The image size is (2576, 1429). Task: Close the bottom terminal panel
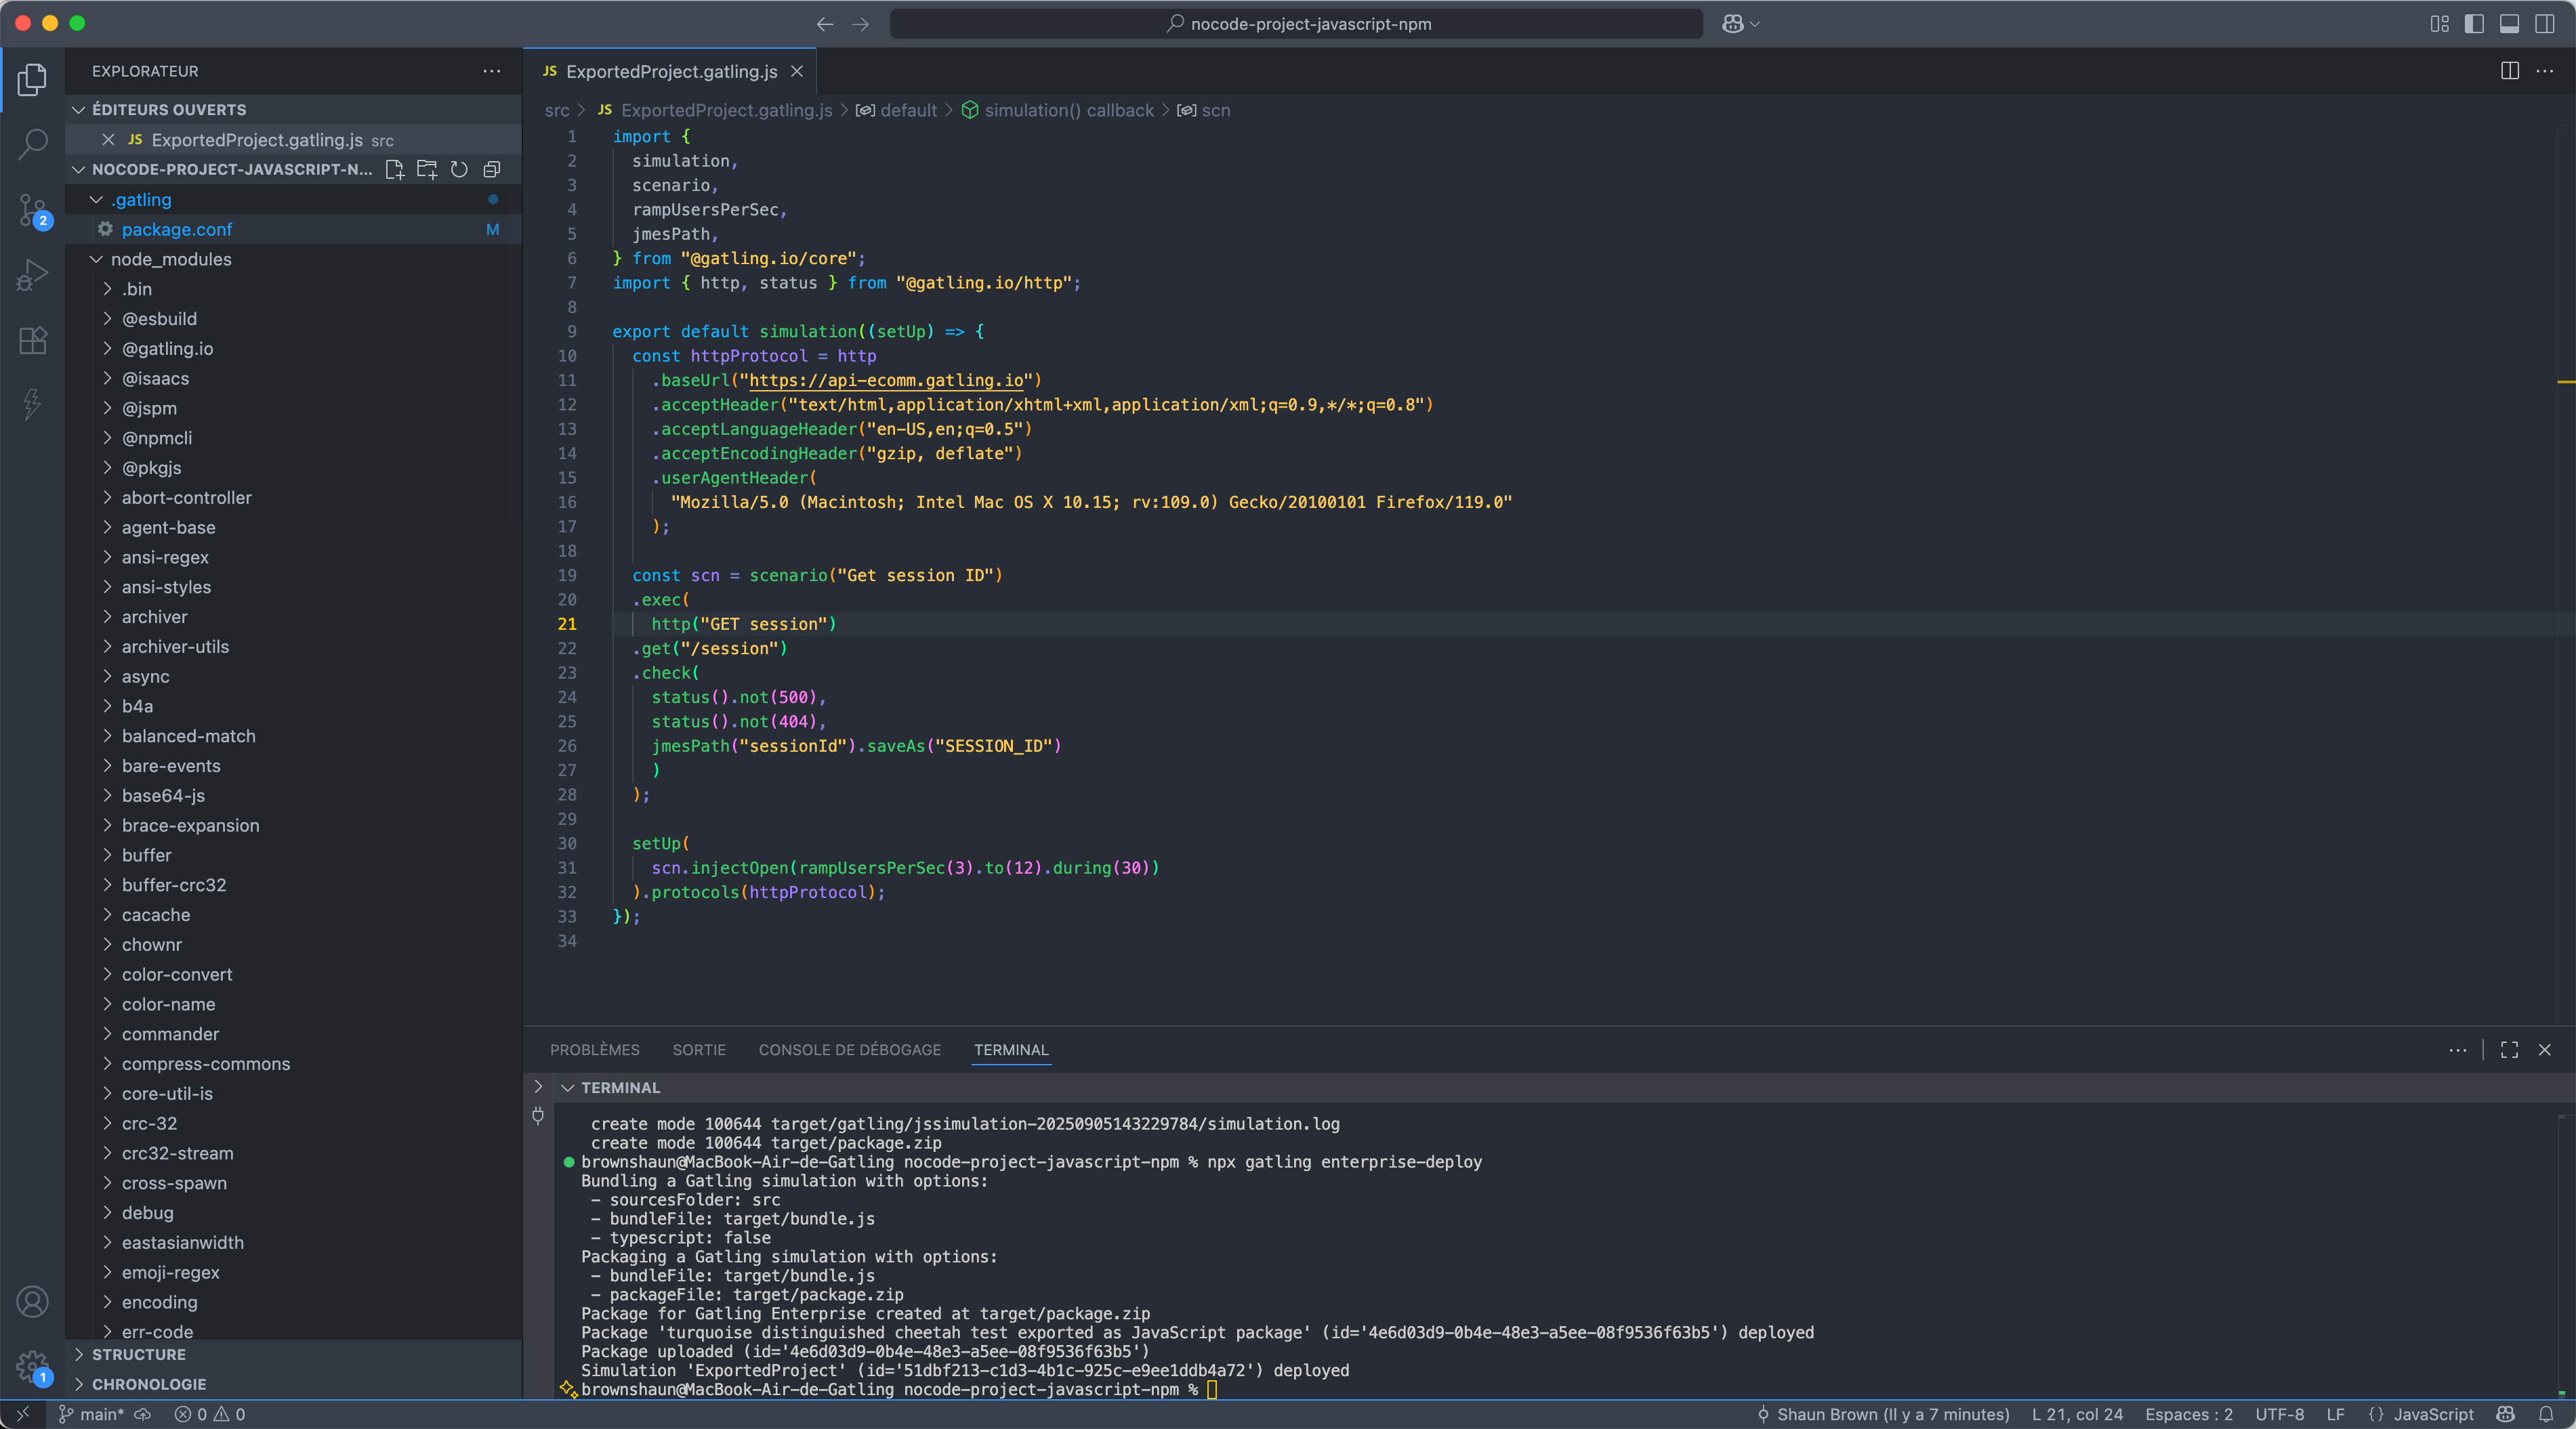[x=2544, y=1049]
